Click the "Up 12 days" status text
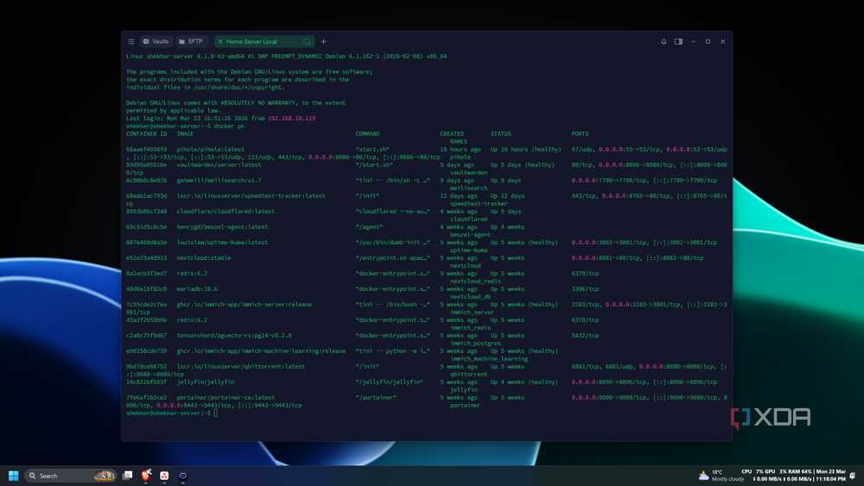864x486 pixels. tap(507, 196)
